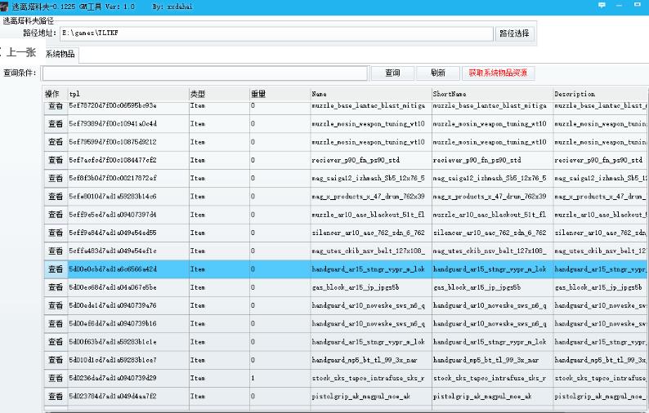Open the chat bubble icon in title bar
The height and width of the screenshot is (413, 649).
(602, 6)
